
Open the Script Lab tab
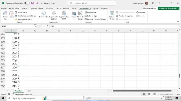[104, 8]
